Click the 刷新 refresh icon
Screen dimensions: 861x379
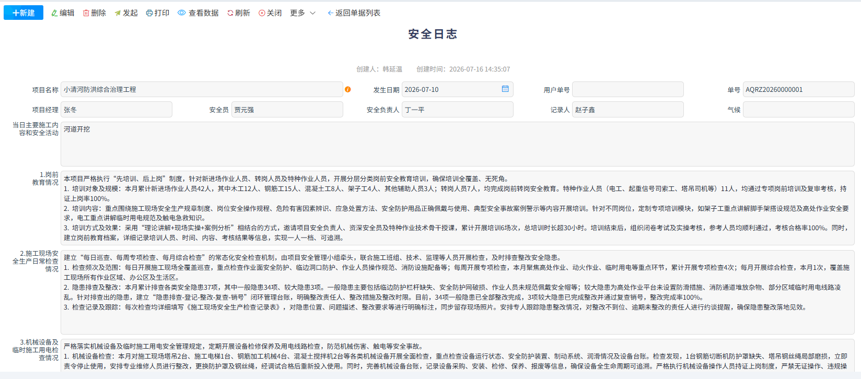[x=230, y=13]
